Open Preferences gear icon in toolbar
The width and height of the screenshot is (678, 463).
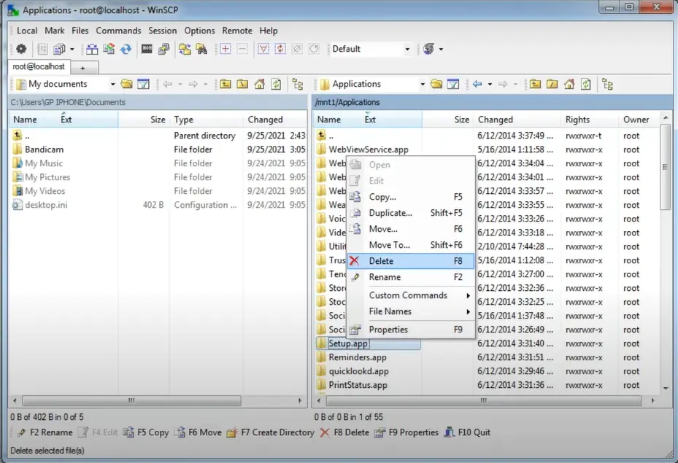pos(20,49)
